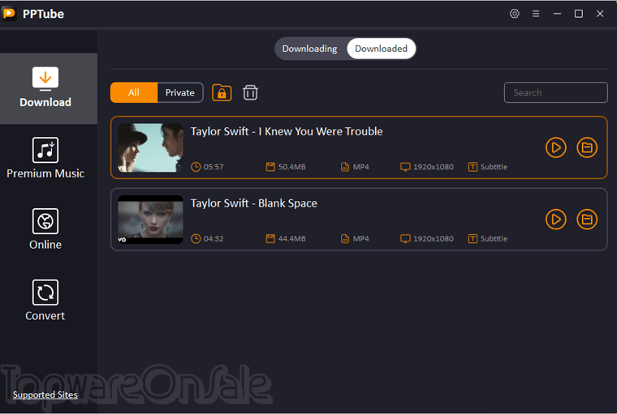
Task: Open folder for I Knew You Were Trouble
Action: click(587, 147)
